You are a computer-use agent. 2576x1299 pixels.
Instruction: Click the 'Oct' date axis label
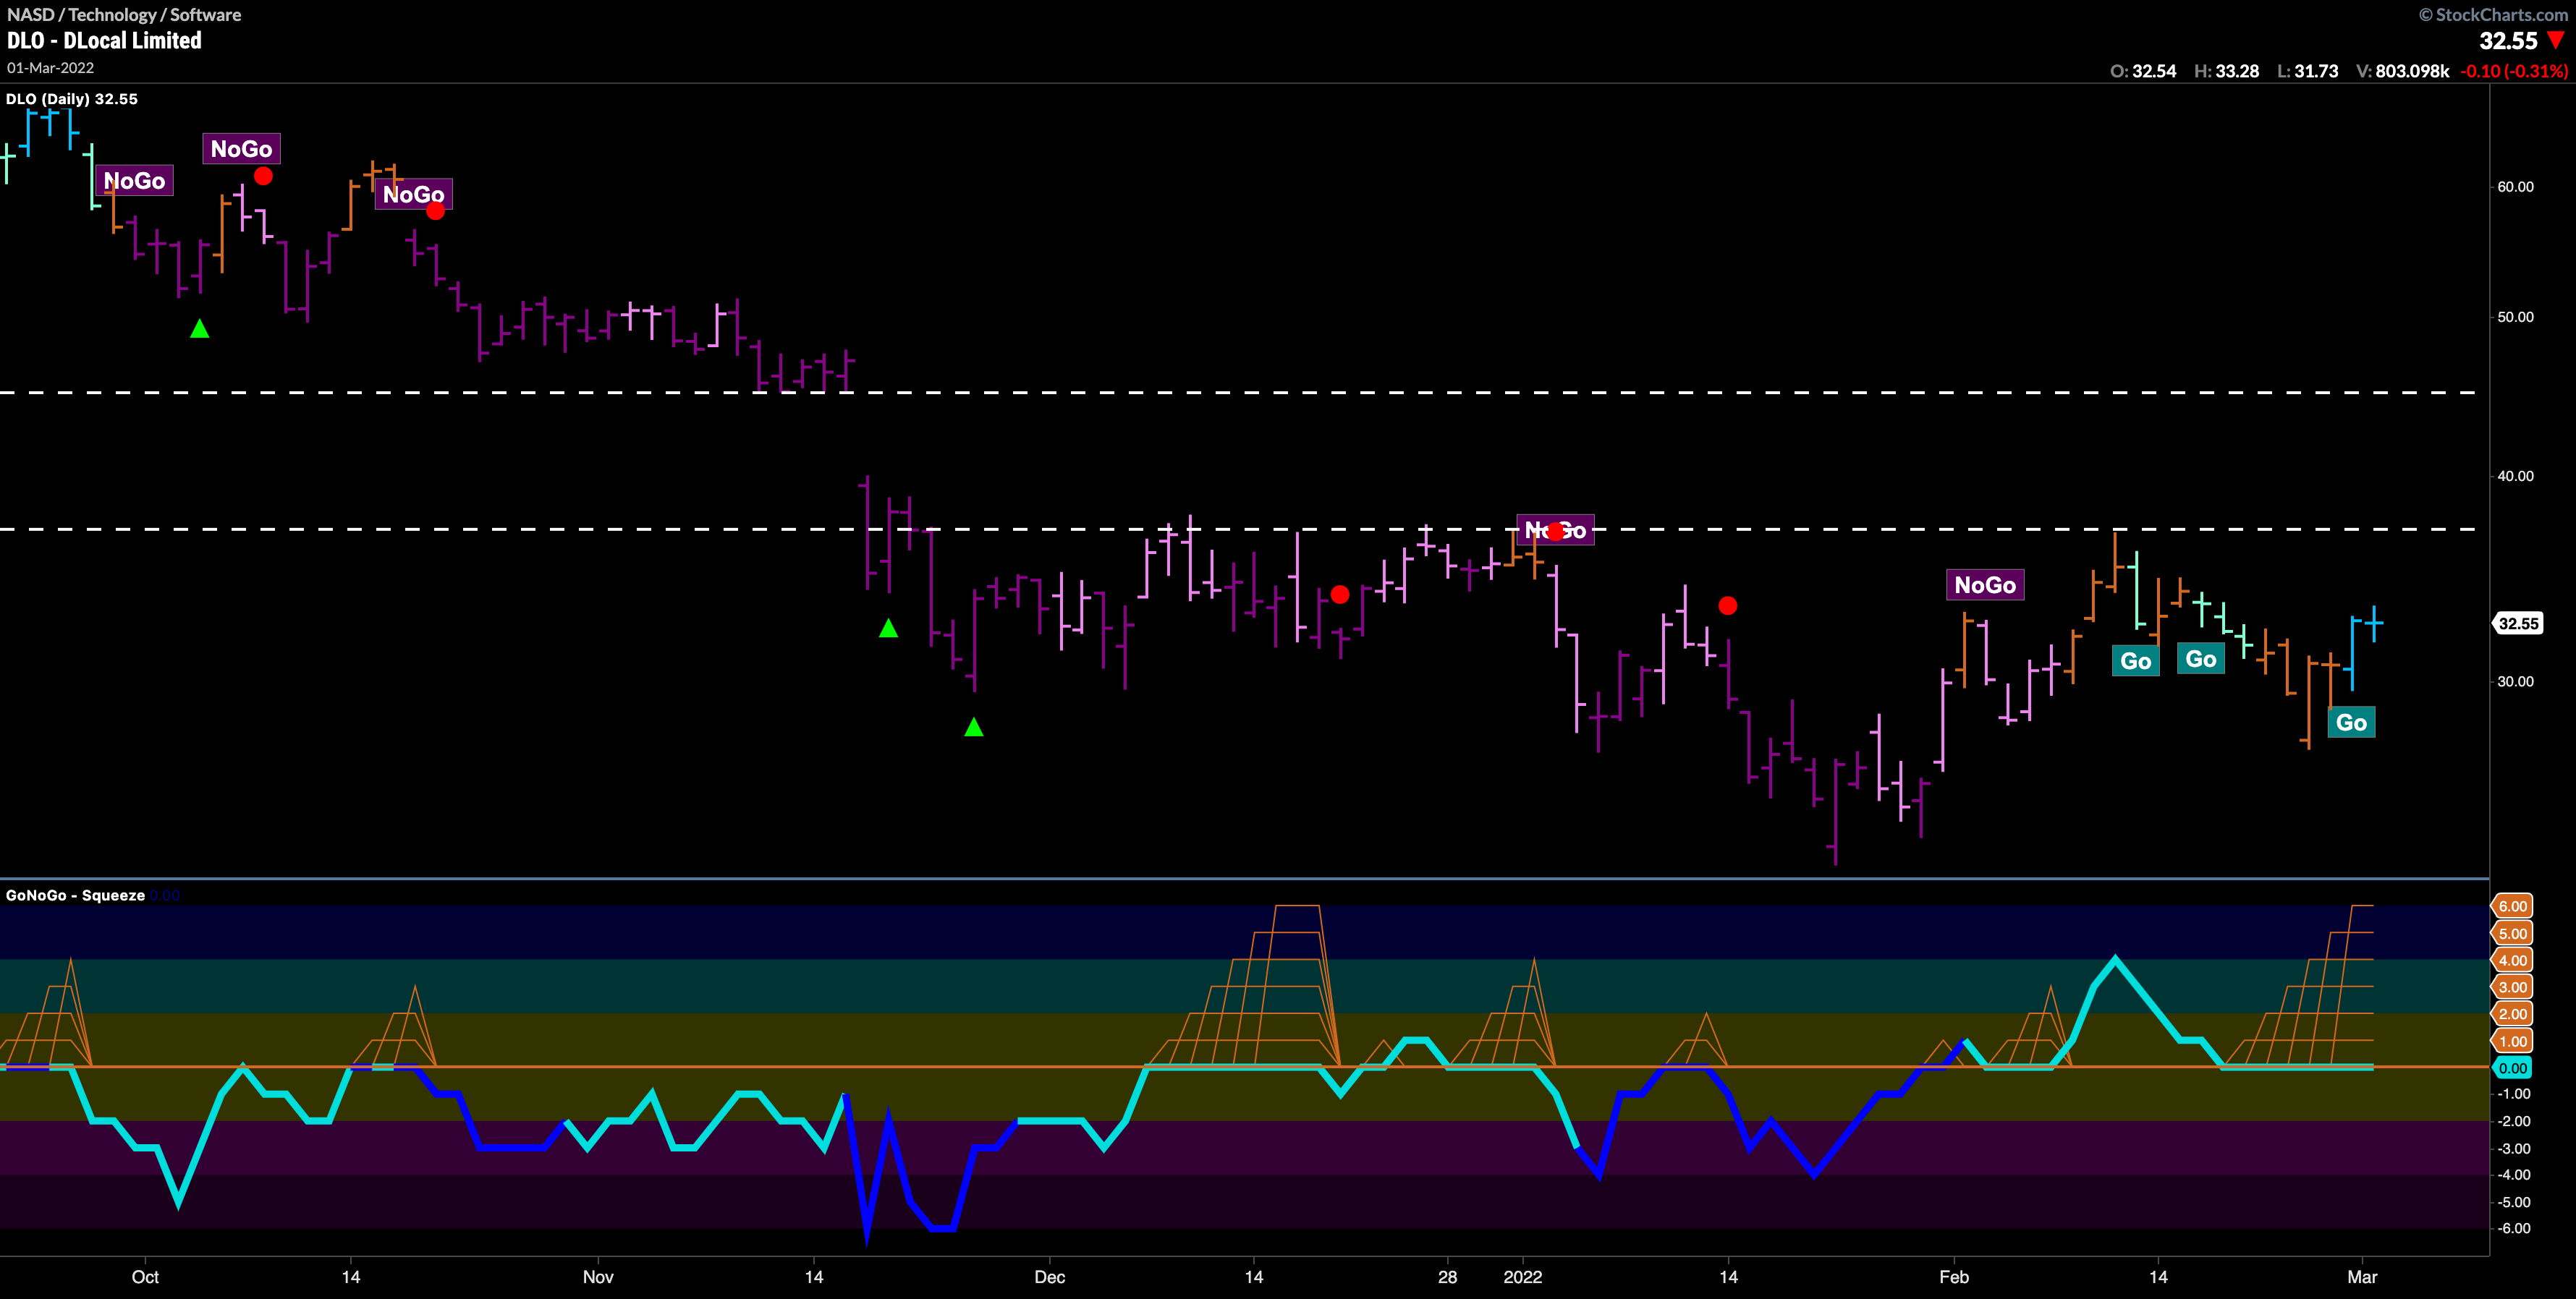pos(145,1277)
